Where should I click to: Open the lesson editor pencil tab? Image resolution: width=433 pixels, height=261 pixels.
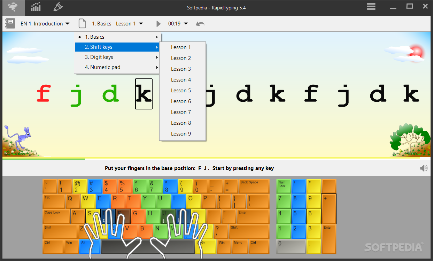coord(58,7)
